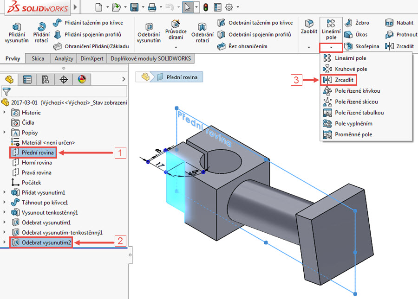This screenshot has width=418, height=299.
Task: Choose Kruhové pole from the menu
Action: tap(366, 69)
